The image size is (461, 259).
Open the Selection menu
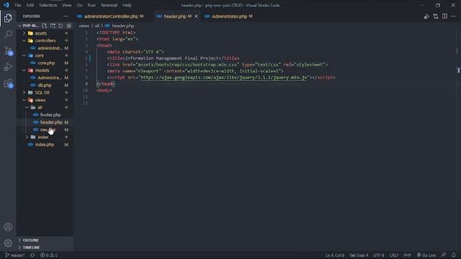pyautogui.click(x=48, y=5)
